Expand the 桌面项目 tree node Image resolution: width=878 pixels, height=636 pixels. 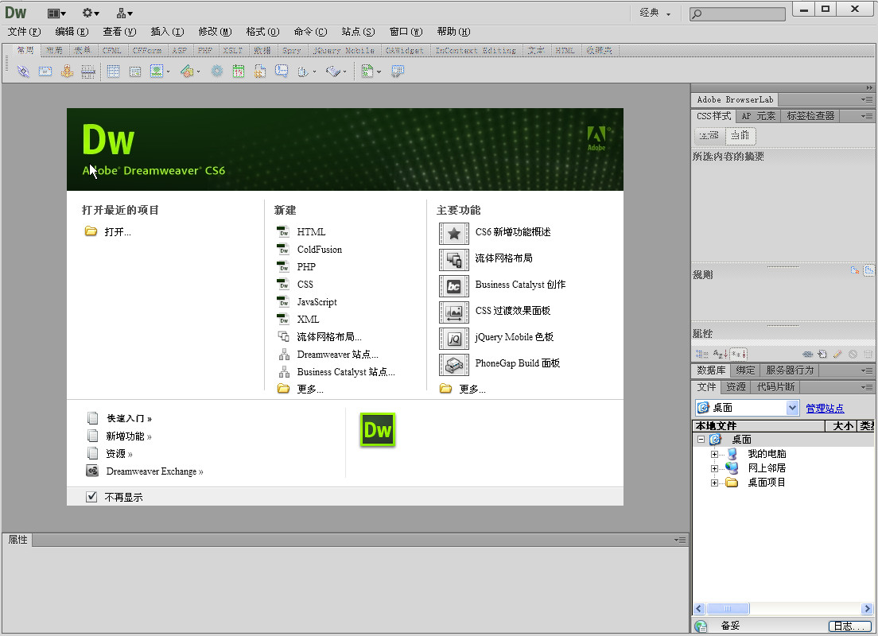(714, 483)
